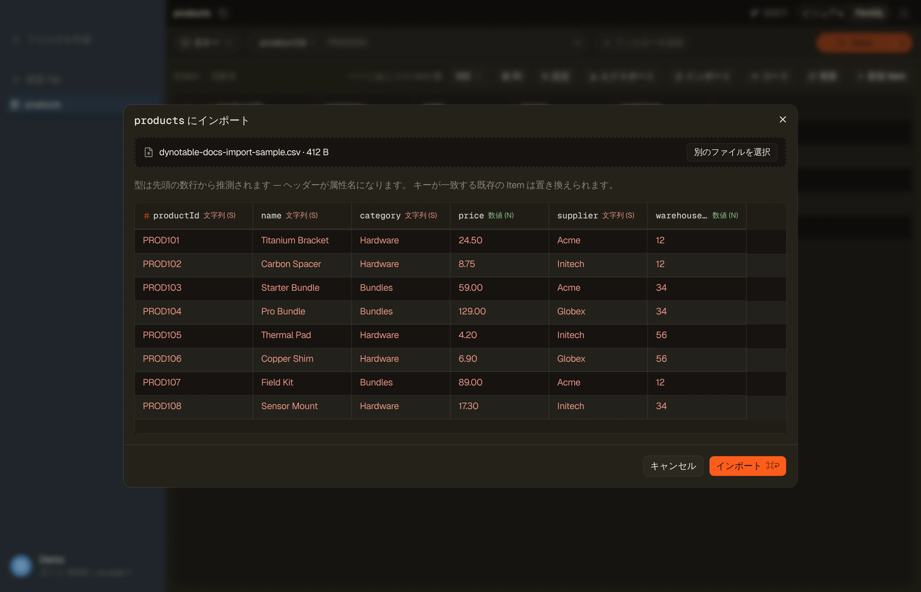Select the truncated warehouse… column header
The width and height of the screenshot is (921, 592).
pyautogui.click(x=697, y=216)
